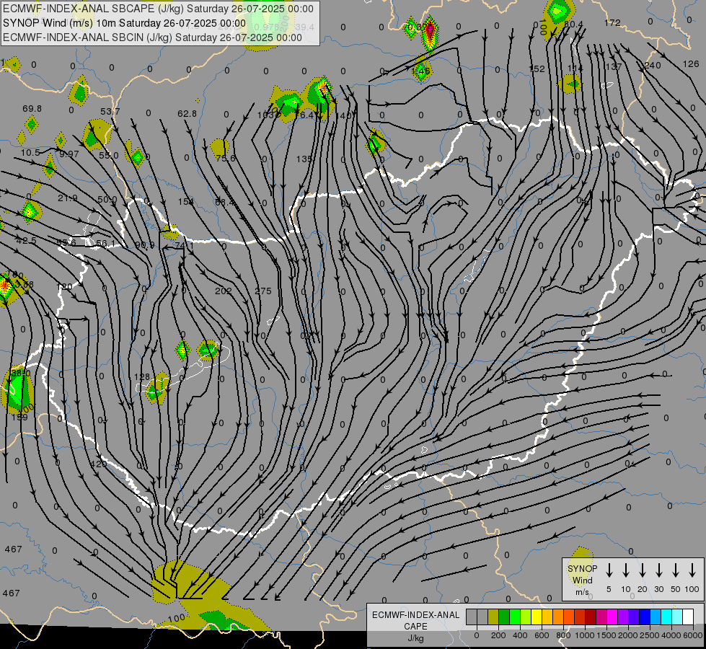Image resolution: width=706 pixels, height=649 pixels.
Task: Select the magenta swatch after 1500
Action: 612,617
